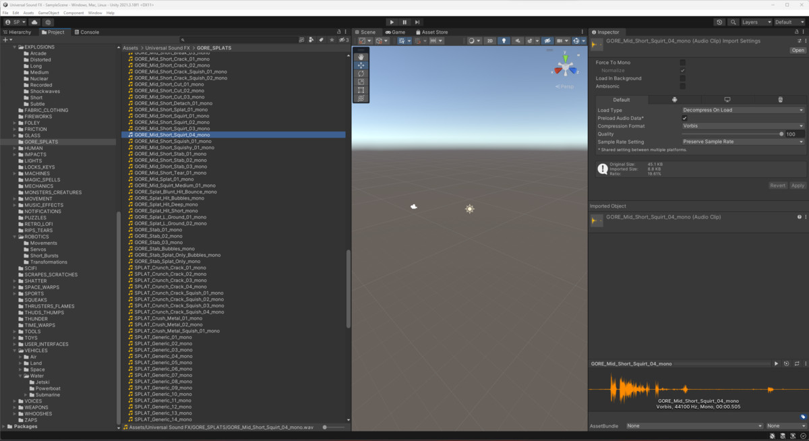
Task: Toggle scene lighting bulb icon
Action: [504, 40]
